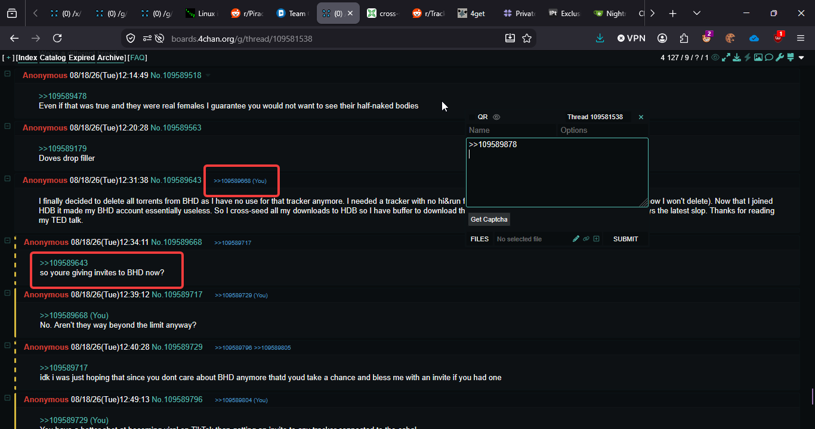Click the plus box icon beside SUBMIT
This screenshot has height=429, width=815.
(596, 239)
